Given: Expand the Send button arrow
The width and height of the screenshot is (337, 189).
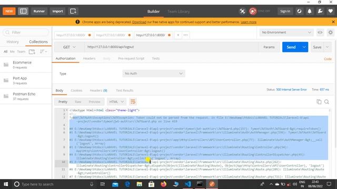Looking at the screenshot, I should coord(304,47).
